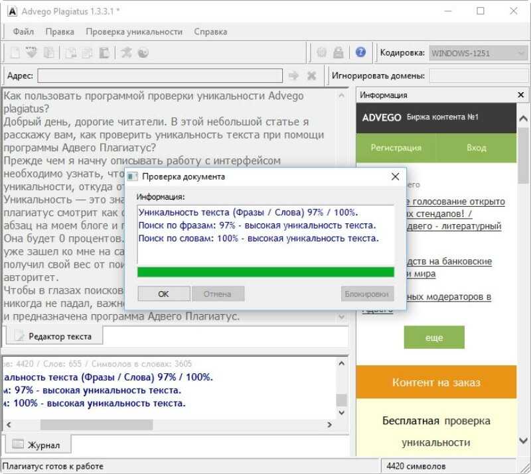This screenshot has width=531, height=474.
Task: Select dialog line Уникальность текста (Фразы / Слова)
Action: [248, 212]
